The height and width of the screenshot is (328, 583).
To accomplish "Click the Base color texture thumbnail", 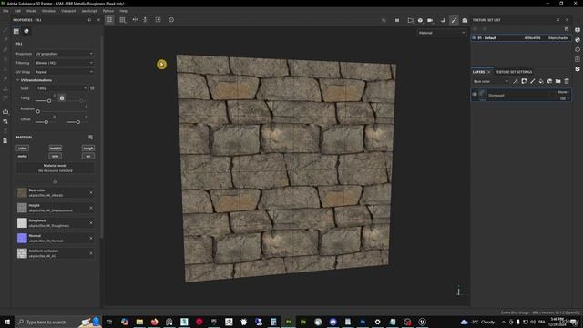I will pyautogui.click(x=22, y=192).
